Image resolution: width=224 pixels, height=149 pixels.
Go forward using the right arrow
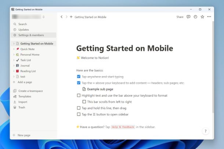pos(66,17)
